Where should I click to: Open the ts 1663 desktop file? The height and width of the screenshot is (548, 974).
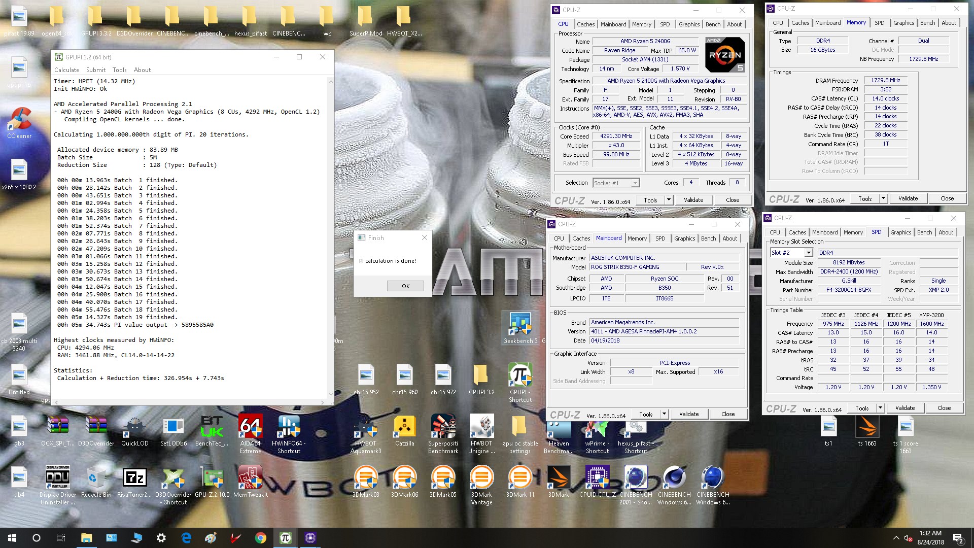coord(867,430)
